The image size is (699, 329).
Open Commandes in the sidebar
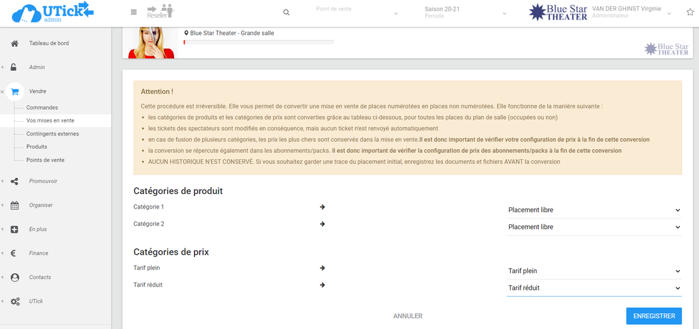[42, 108]
